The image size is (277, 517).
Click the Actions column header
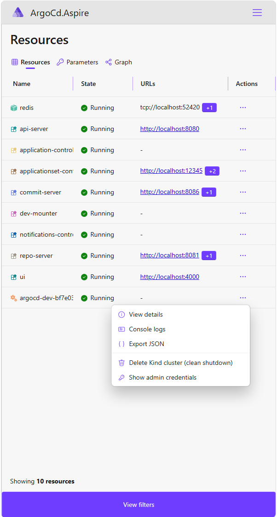(247, 84)
